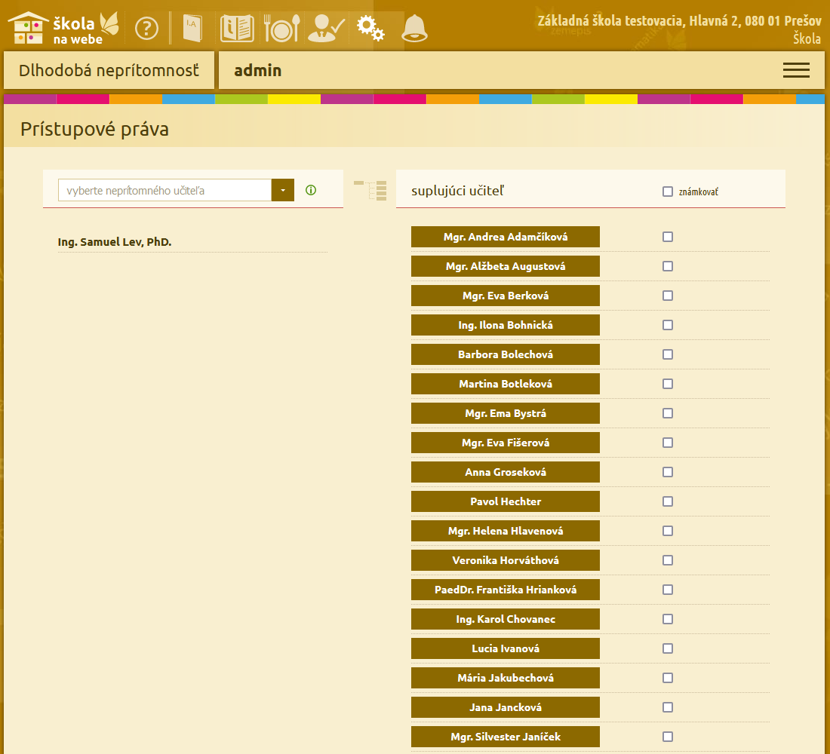Screen dimensions: 830x754
Task: Click the admin user bar label
Action: (x=258, y=70)
